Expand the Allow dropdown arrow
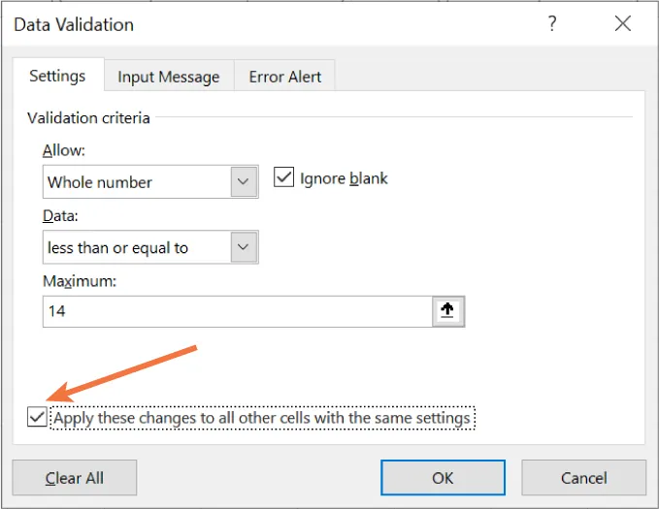 coord(245,181)
